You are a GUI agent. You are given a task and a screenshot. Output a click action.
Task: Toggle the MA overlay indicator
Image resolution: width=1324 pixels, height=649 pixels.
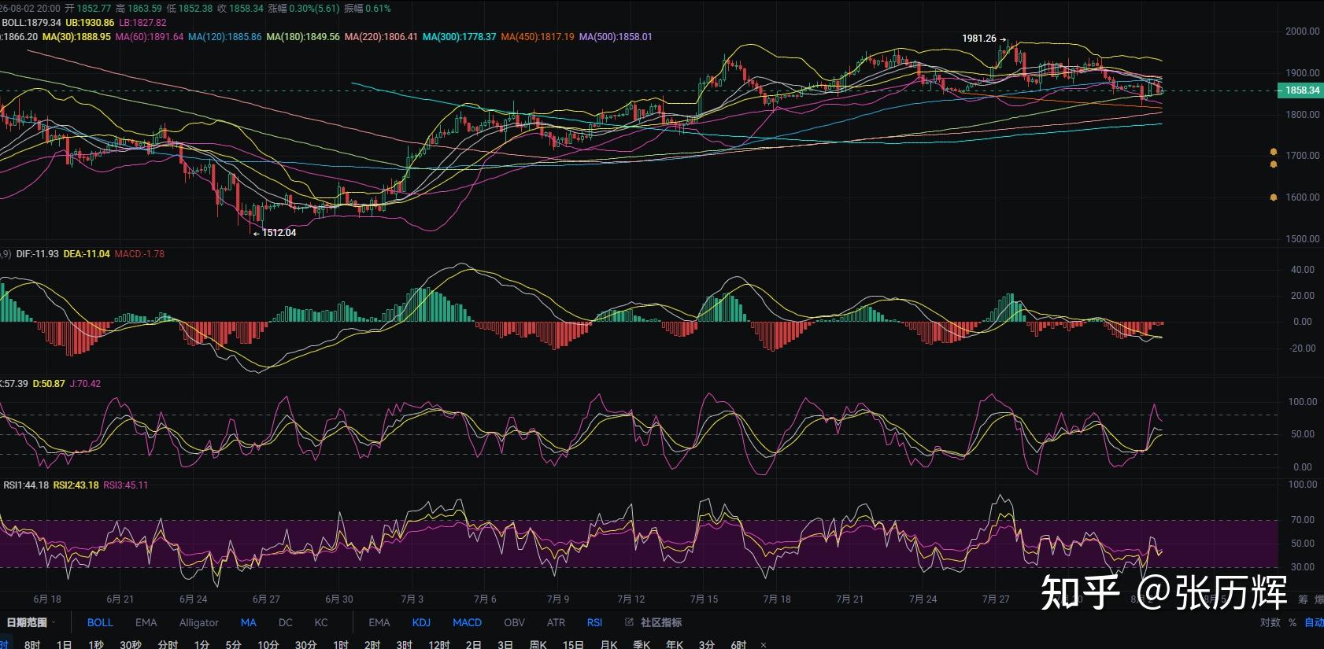point(248,622)
